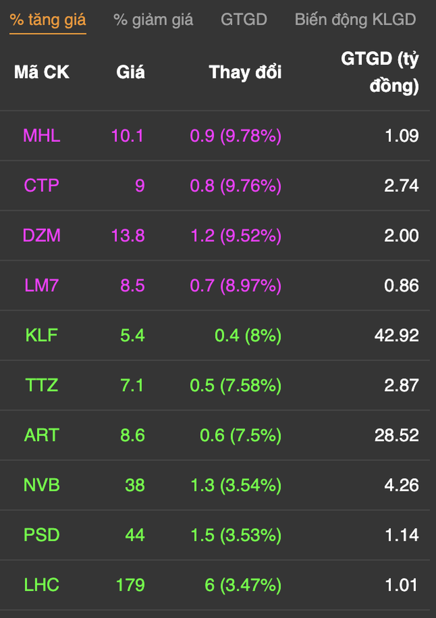The width and height of the screenshot is (436, 618).
Task: Switch to Biến động KLGD tab
Action: point(355,20)
